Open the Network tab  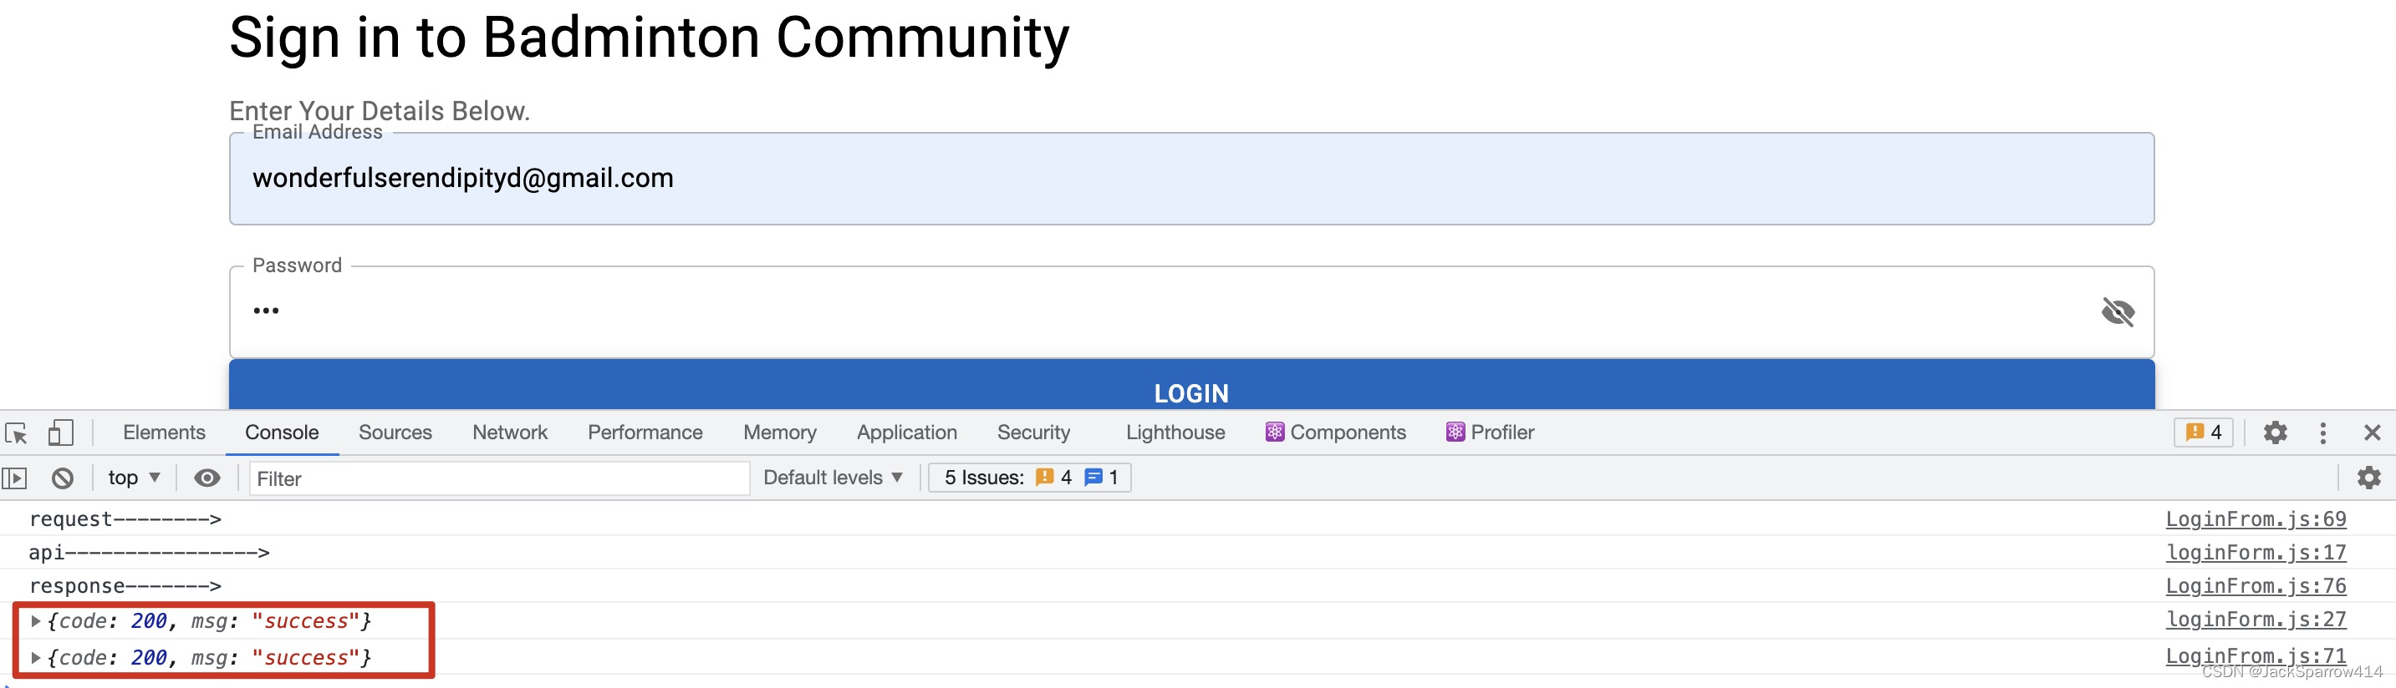tap(510, 433)
